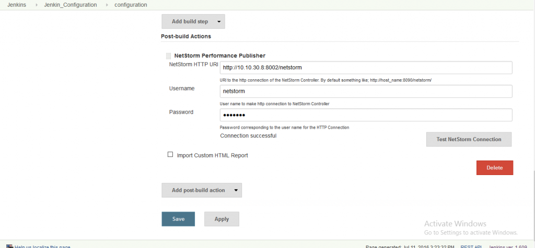The image size is (535, 248).
Task: Click the Password field label
Action: 181,112
